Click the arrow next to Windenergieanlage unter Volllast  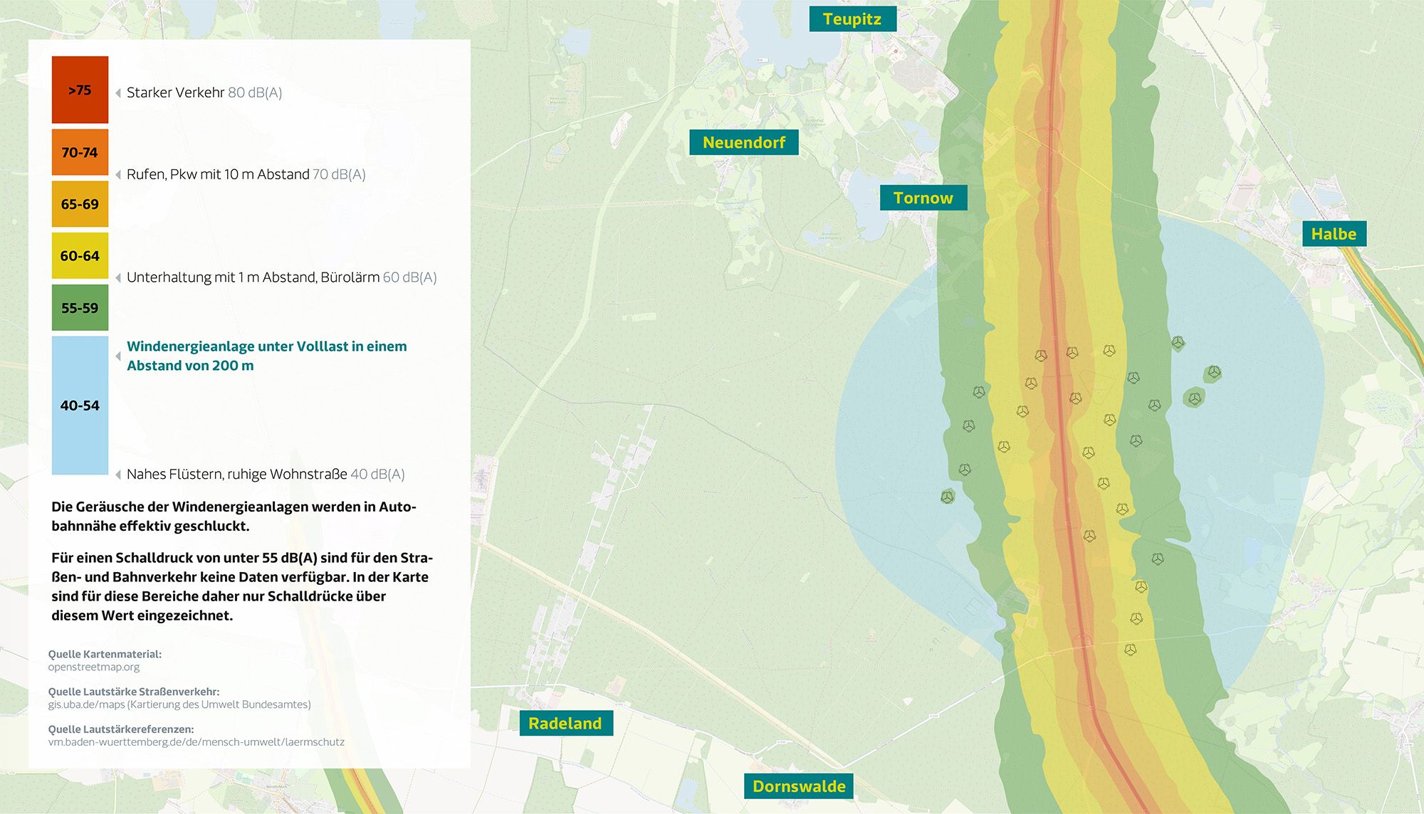[118, 356]
